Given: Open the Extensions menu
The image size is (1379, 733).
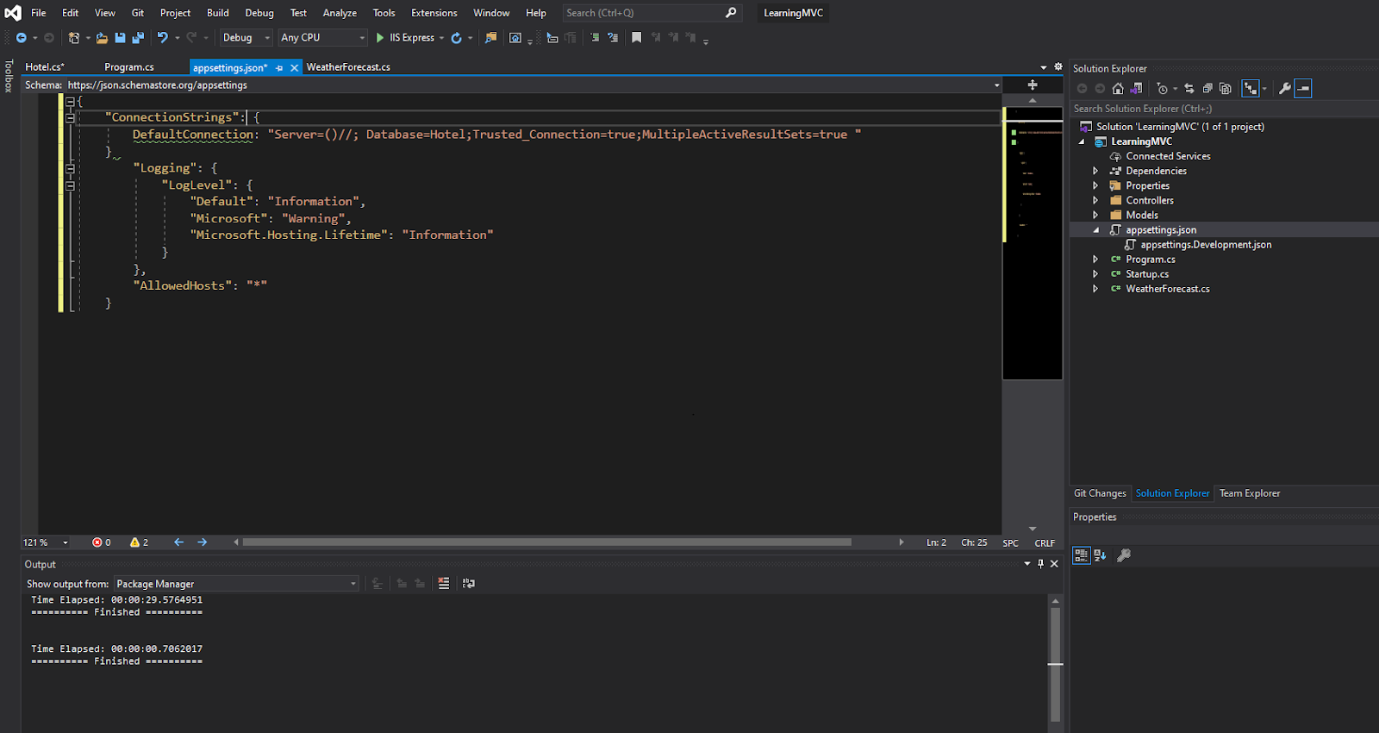Looking at the screenshot, I should (434, 13).
